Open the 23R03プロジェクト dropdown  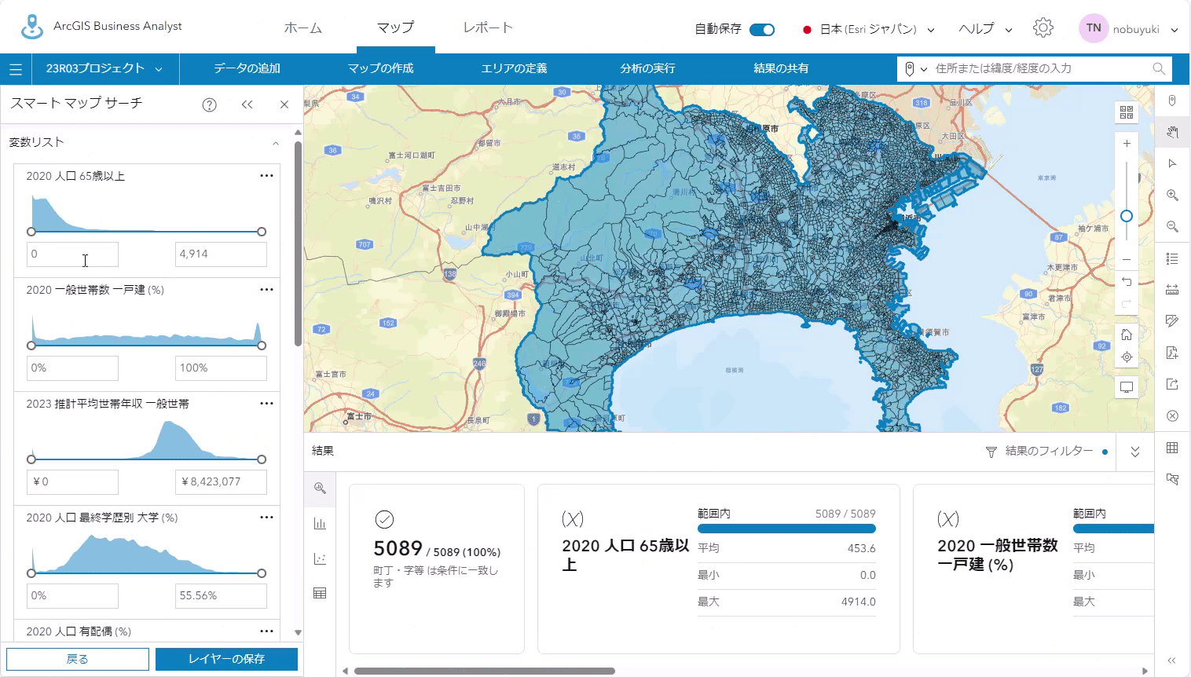104,69
